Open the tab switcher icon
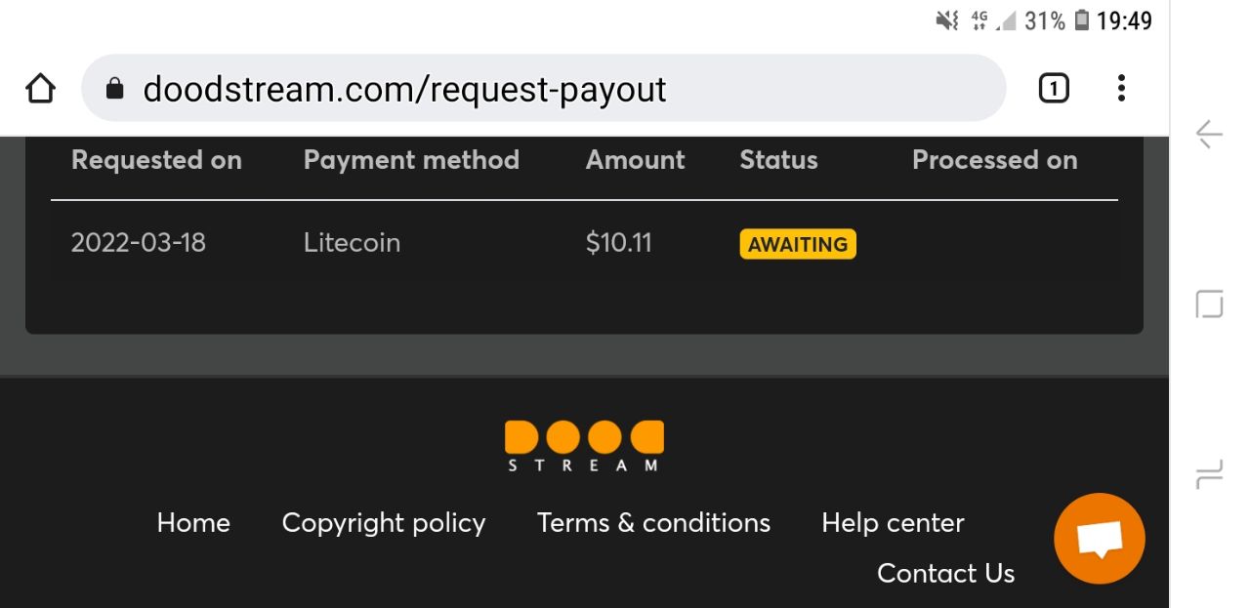This screenshot has height=608, width=1250. tap(1053, 89)
